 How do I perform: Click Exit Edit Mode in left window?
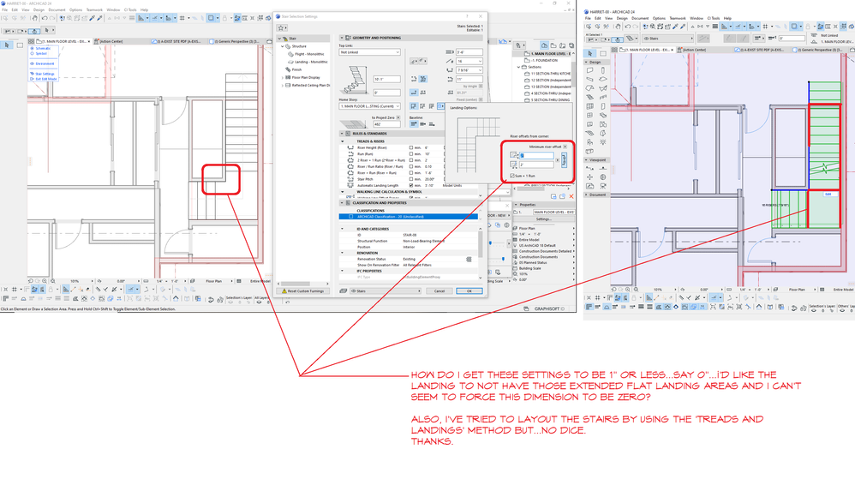click(x=44, y=79)
